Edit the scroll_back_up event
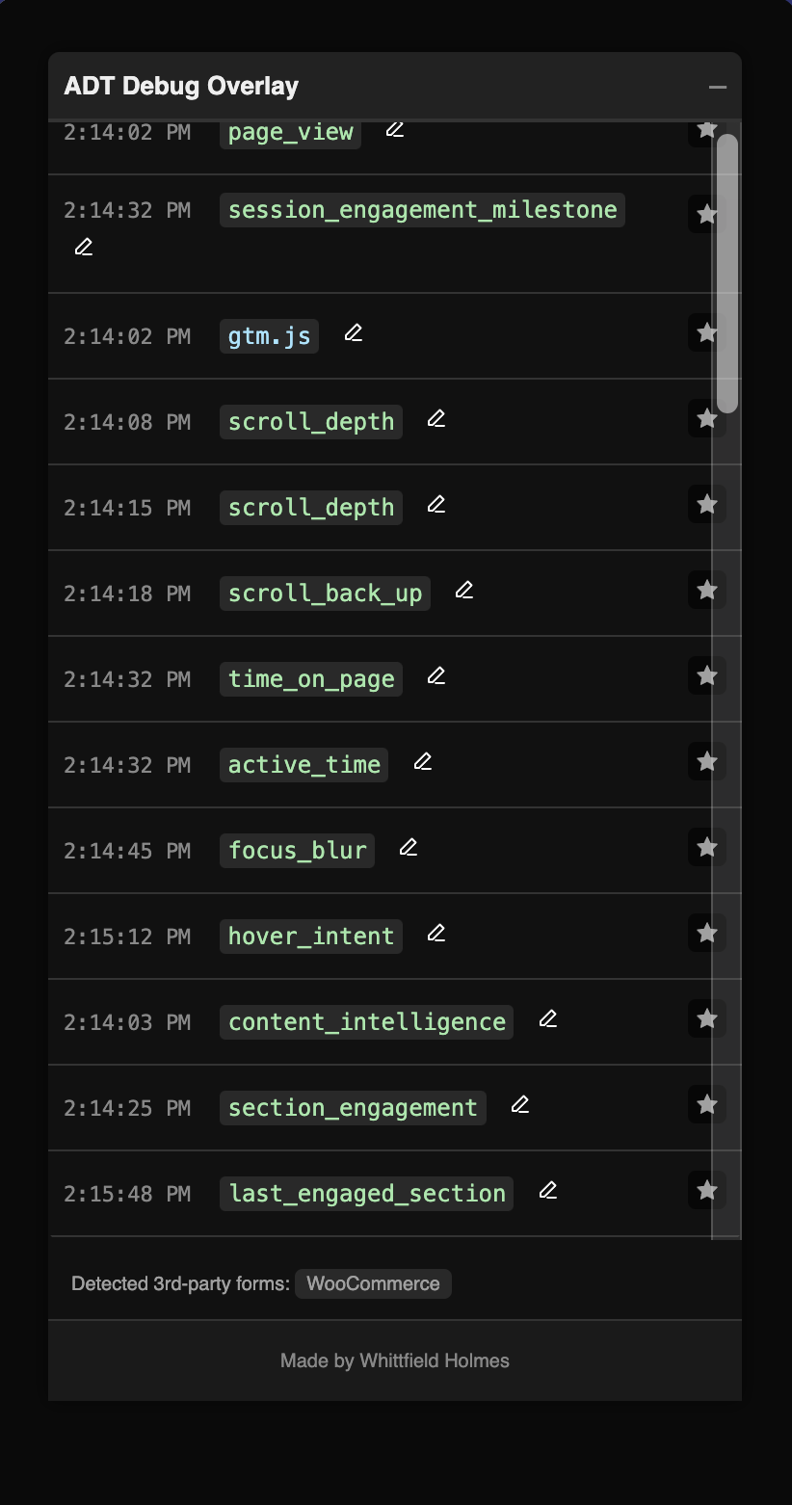792x1505 pixels. [x=464, y=591]
